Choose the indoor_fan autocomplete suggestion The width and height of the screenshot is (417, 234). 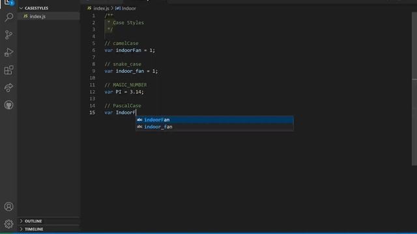[214, 127]
